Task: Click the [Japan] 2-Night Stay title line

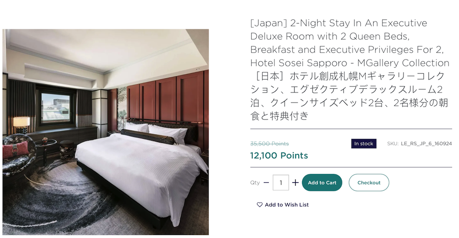Action: [339, 23]
